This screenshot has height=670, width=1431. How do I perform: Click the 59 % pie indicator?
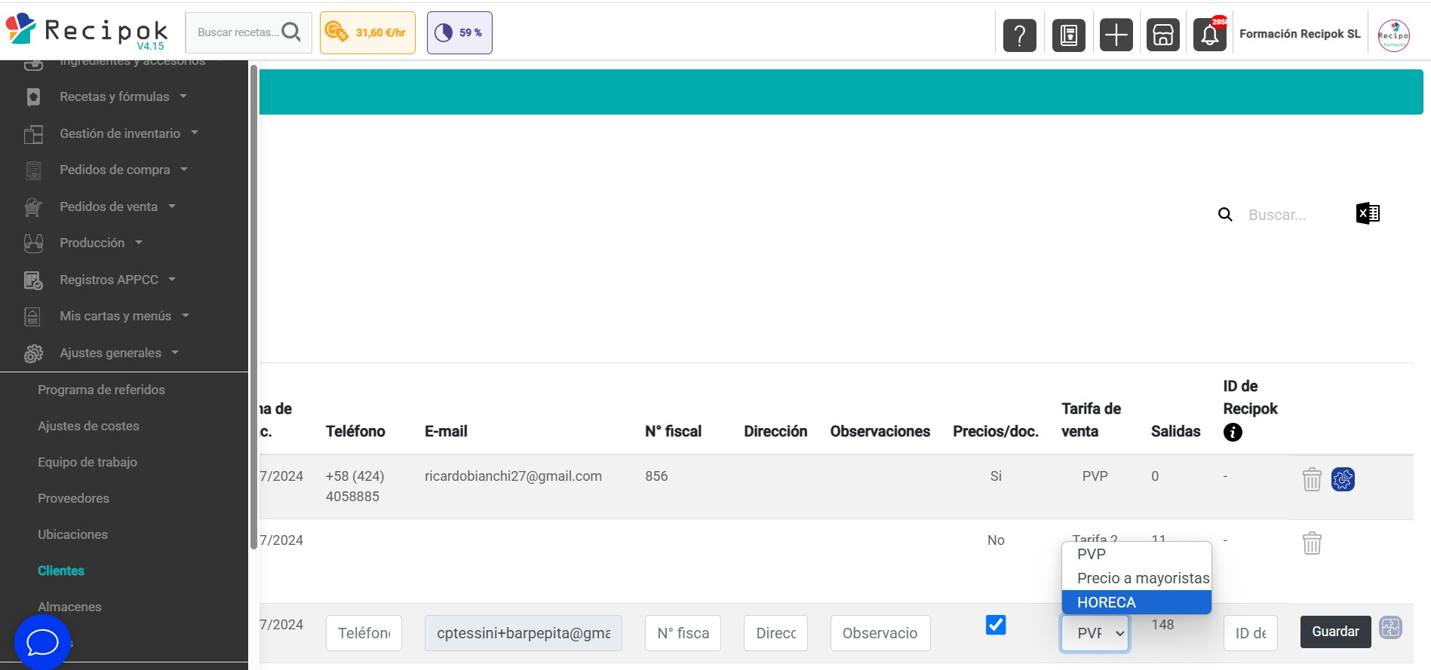point(459,32)
